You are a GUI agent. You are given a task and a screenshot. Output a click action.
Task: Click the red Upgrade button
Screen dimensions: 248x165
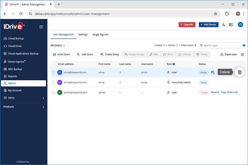187,25
